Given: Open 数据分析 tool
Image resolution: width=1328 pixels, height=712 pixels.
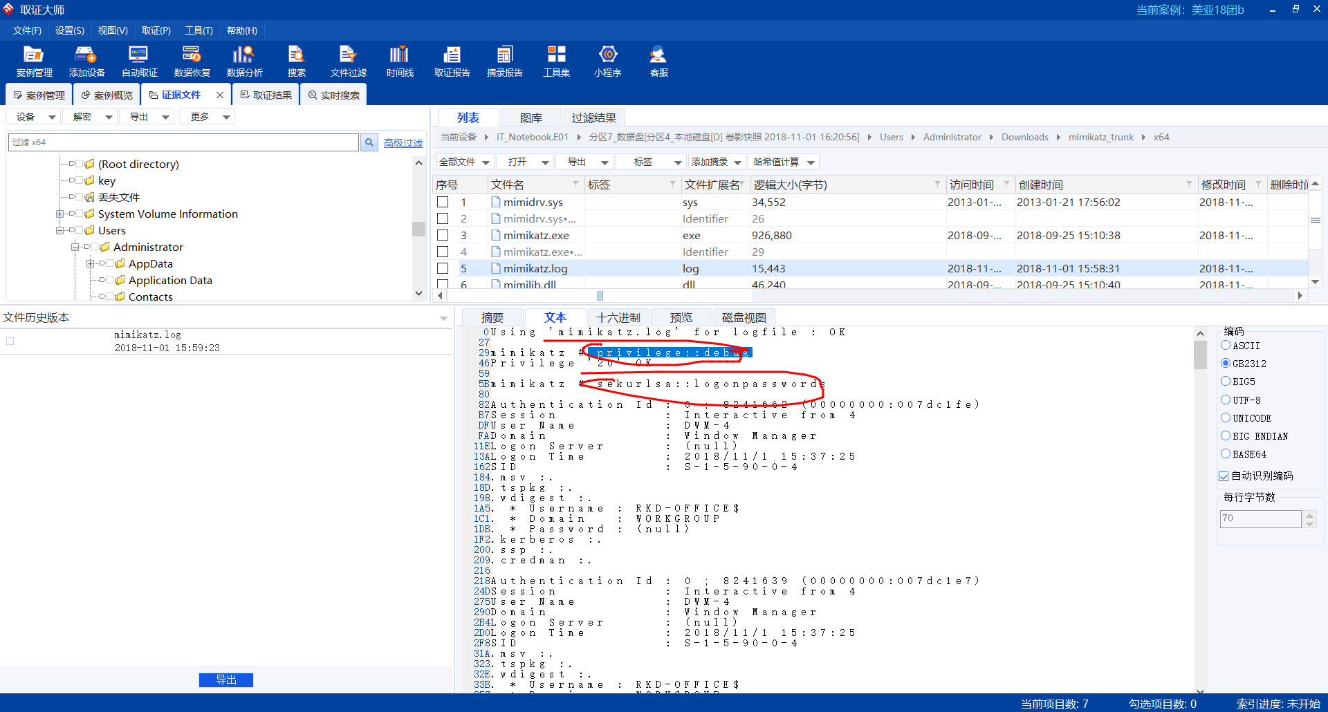Looking at the screenshot, I should (244, 62).
